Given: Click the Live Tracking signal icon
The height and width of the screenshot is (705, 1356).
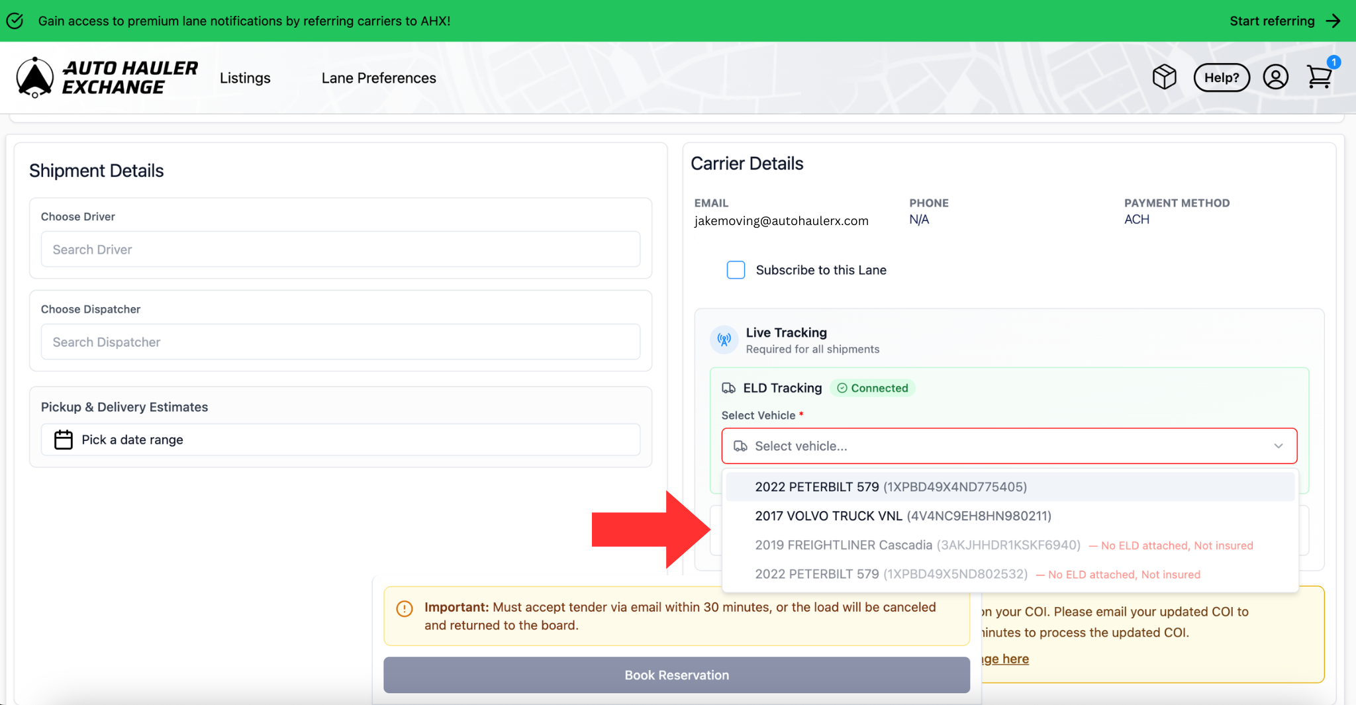Looking at the screenshot, I should (x=724, y=340).
